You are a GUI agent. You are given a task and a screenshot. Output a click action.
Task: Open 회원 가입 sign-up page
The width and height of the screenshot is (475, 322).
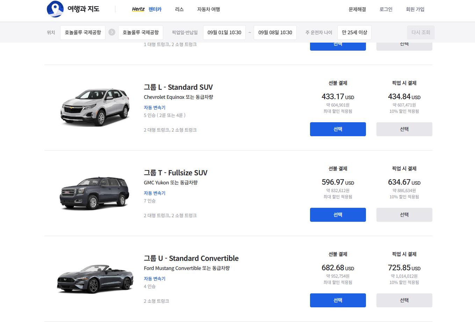coord(415,9)
